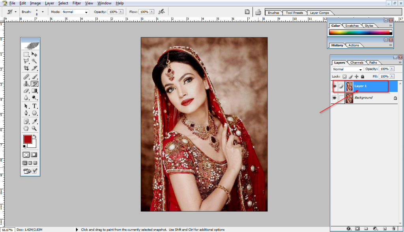Viewport: 404px width, 232px height.
Task: Swap foreground and background colors
Action: click(x=35, y=136)
